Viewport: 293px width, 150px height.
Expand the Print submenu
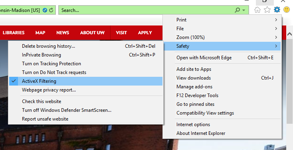pos(222,20)
